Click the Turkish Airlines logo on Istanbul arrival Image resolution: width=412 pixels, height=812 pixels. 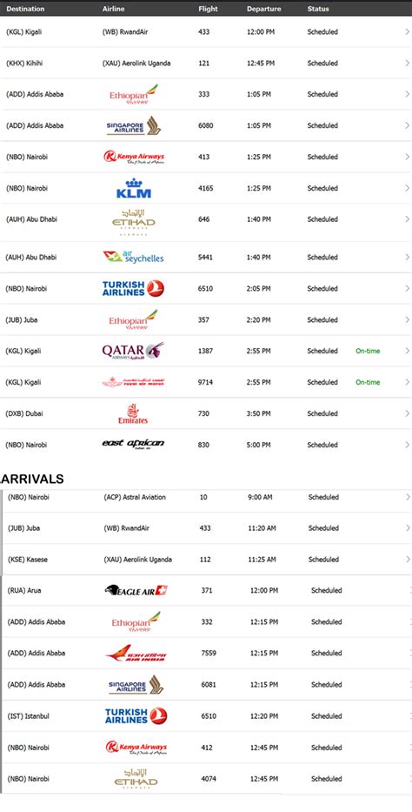(136, 715)
